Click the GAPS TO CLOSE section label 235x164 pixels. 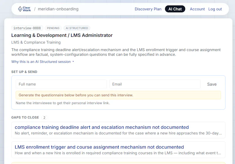(25, 117)
